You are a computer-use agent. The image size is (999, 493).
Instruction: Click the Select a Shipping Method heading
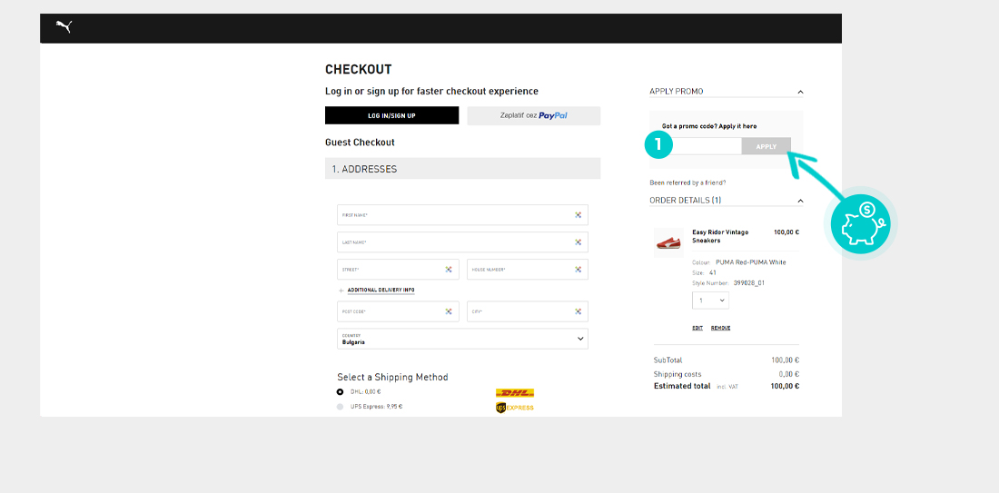click(x=392, y=377)
